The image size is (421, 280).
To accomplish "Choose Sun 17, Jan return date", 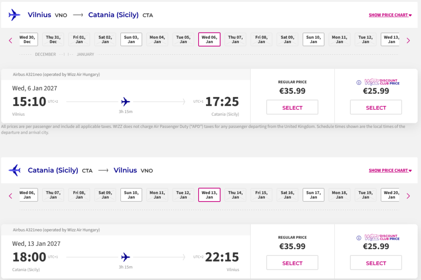I will tap(313, 195).
